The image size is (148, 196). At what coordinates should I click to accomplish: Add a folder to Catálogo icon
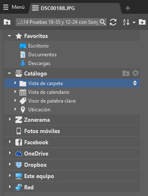(x=126, y=73)
